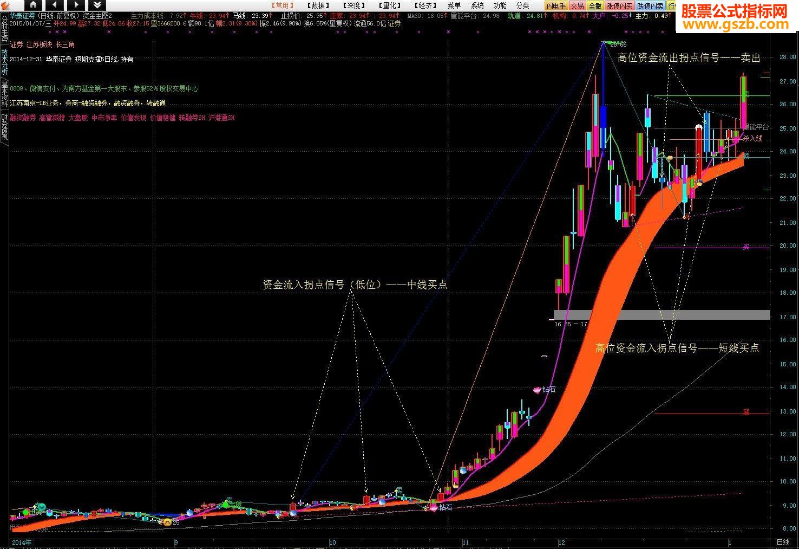Open the 功能 menu
Screen dimensions: 799x549
coord(500,5)
